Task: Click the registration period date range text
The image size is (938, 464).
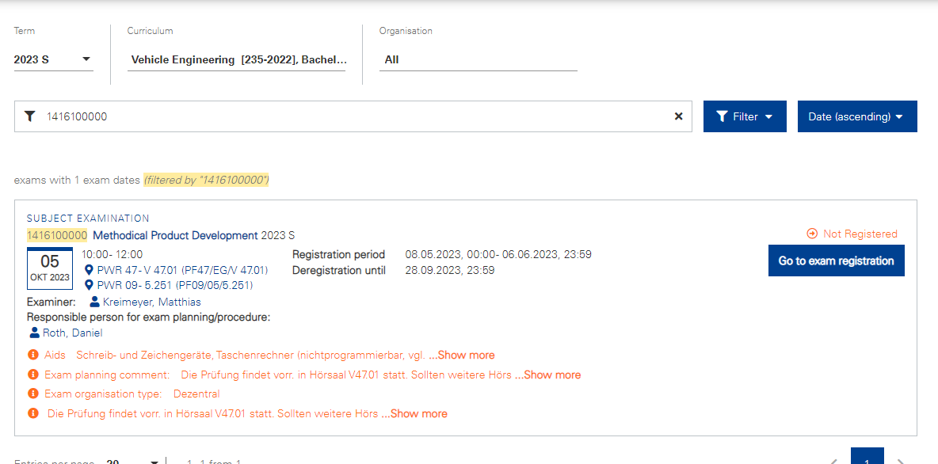Action: (498, 254)
